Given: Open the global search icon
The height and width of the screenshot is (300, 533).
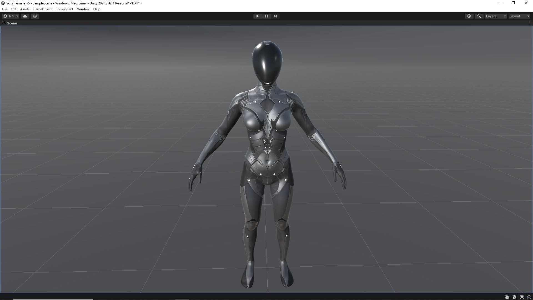Looking at the screenshot, I should pyautogui.click(x=479, y=16).
